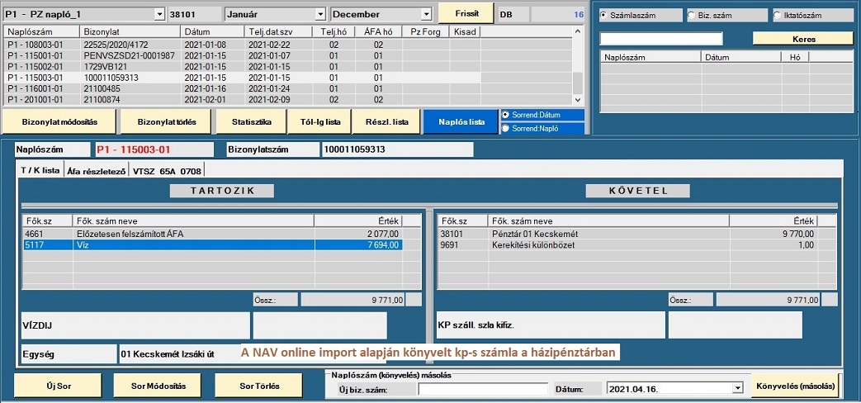Switch to the Áfa részletező tab
Image resolution: width=861 pixels, height=403 pixels.
95,170
